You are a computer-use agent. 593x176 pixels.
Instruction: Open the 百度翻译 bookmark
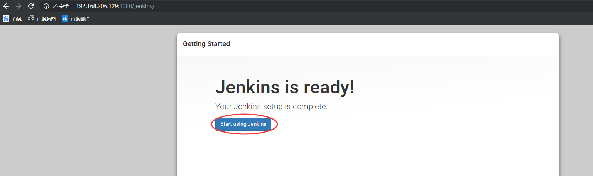[76, 18]
